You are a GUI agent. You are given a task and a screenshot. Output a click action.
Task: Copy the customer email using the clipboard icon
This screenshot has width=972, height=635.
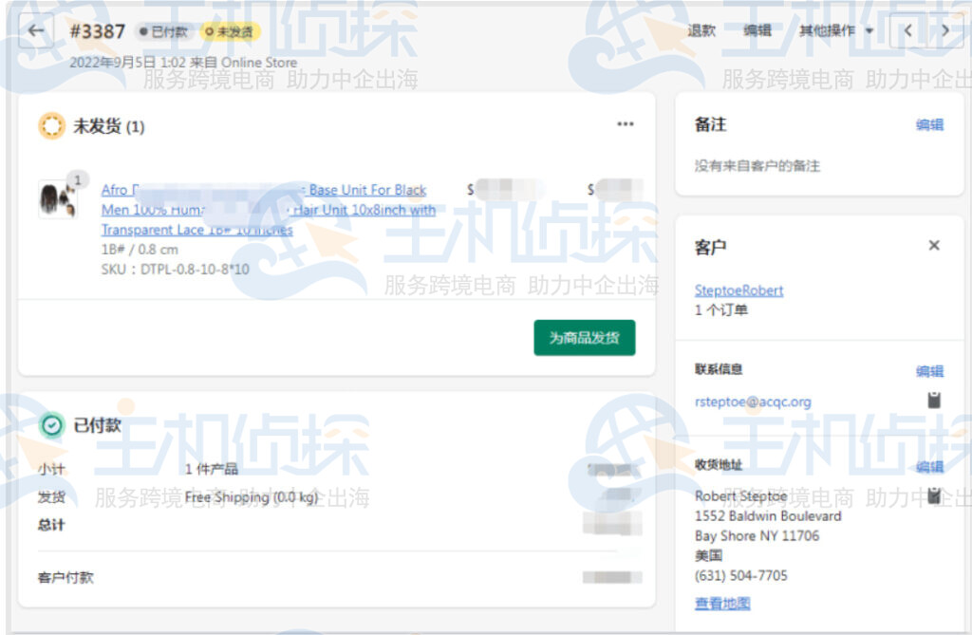(934, 401)
